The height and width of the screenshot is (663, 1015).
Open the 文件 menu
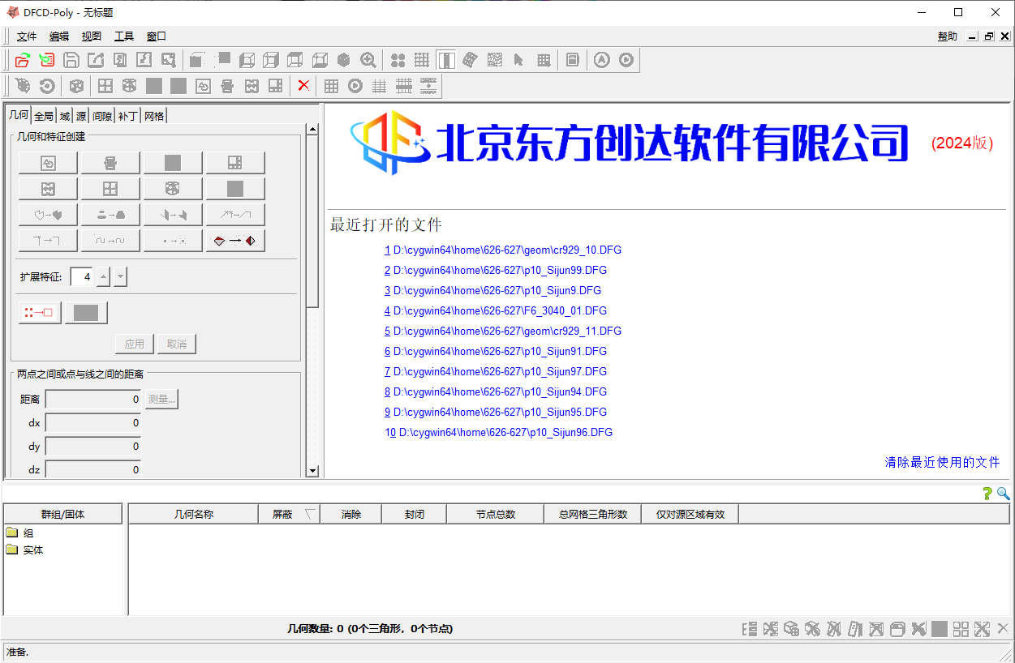tap(27, 36)
